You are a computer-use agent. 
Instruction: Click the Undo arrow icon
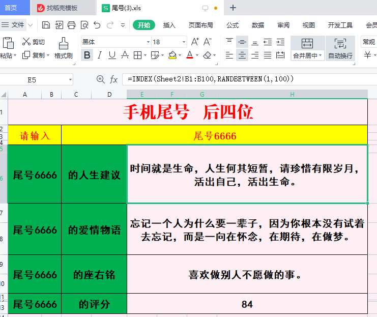point(97,25)
